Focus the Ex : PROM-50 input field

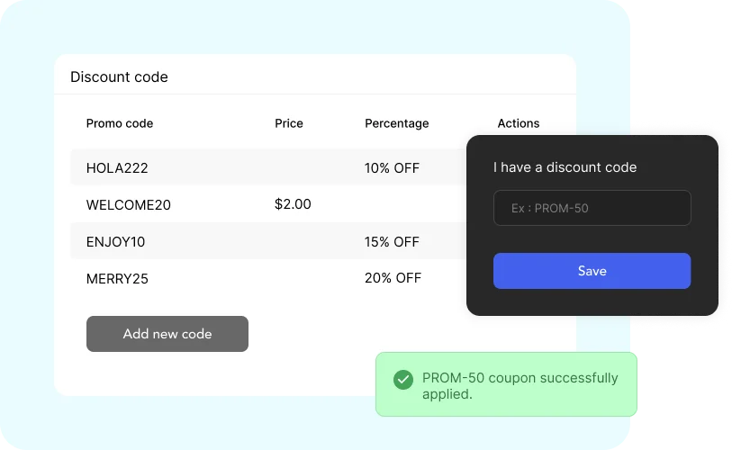point(592,208)
